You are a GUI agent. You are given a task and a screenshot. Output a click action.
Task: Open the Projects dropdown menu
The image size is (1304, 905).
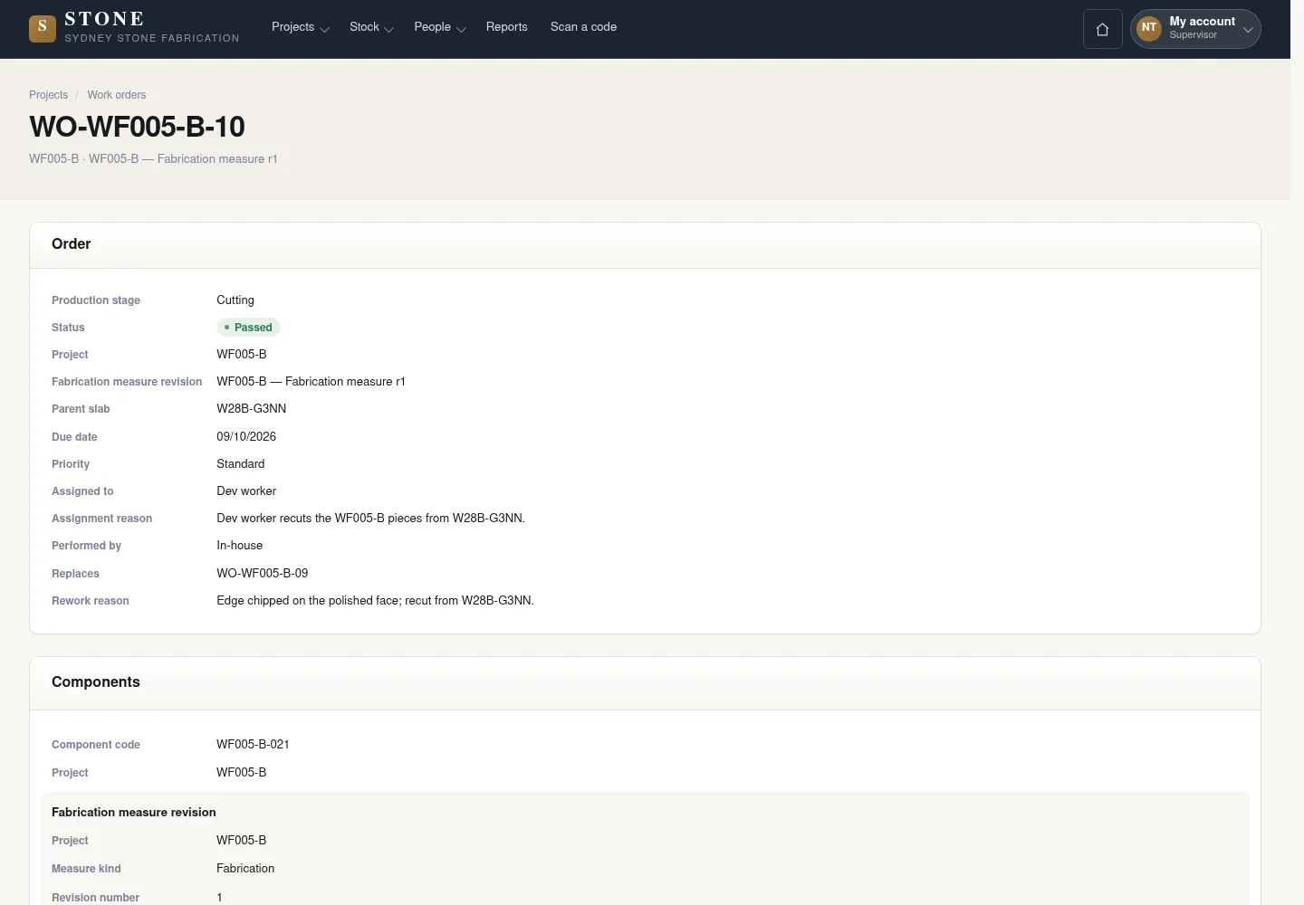pyautogui.click(x=300, y=27)
